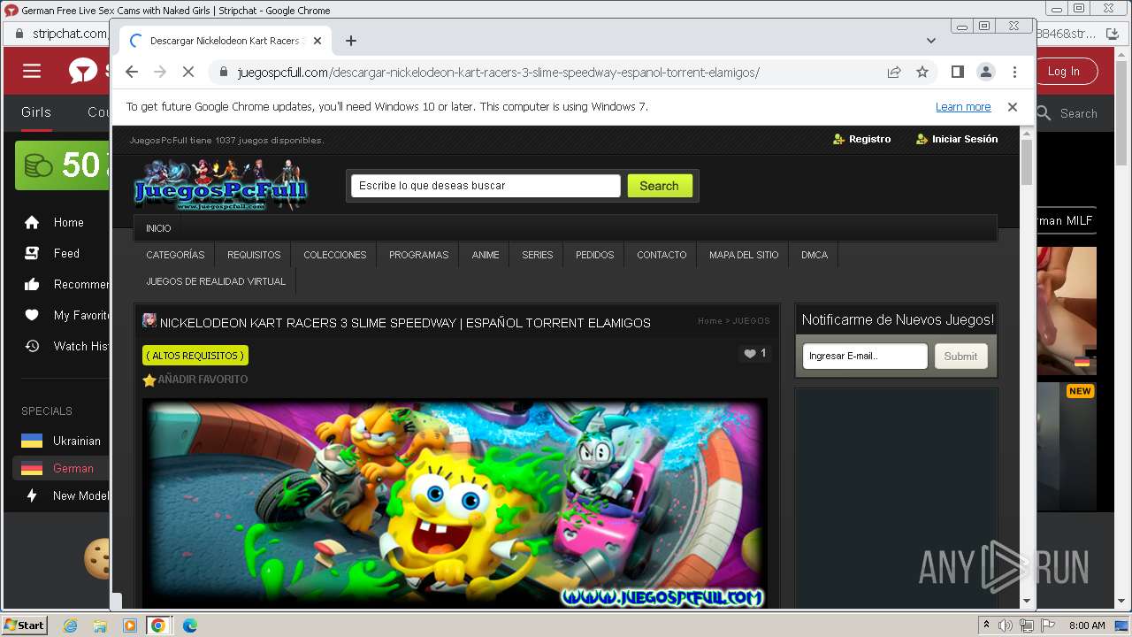Open MAPA DEL SITIO page
This screenshot has height=637, width=1132.
pyautogui.click(x=744, y=255)
